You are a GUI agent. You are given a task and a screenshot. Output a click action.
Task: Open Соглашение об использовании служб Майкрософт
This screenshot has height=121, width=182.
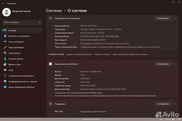[78, 93]
